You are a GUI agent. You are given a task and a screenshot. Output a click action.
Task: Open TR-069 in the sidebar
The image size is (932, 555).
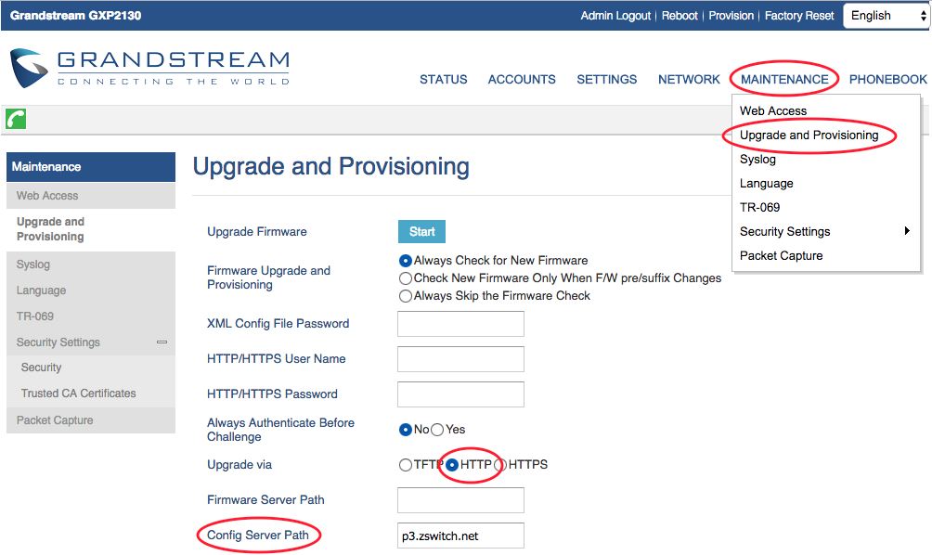coord(91,316)
